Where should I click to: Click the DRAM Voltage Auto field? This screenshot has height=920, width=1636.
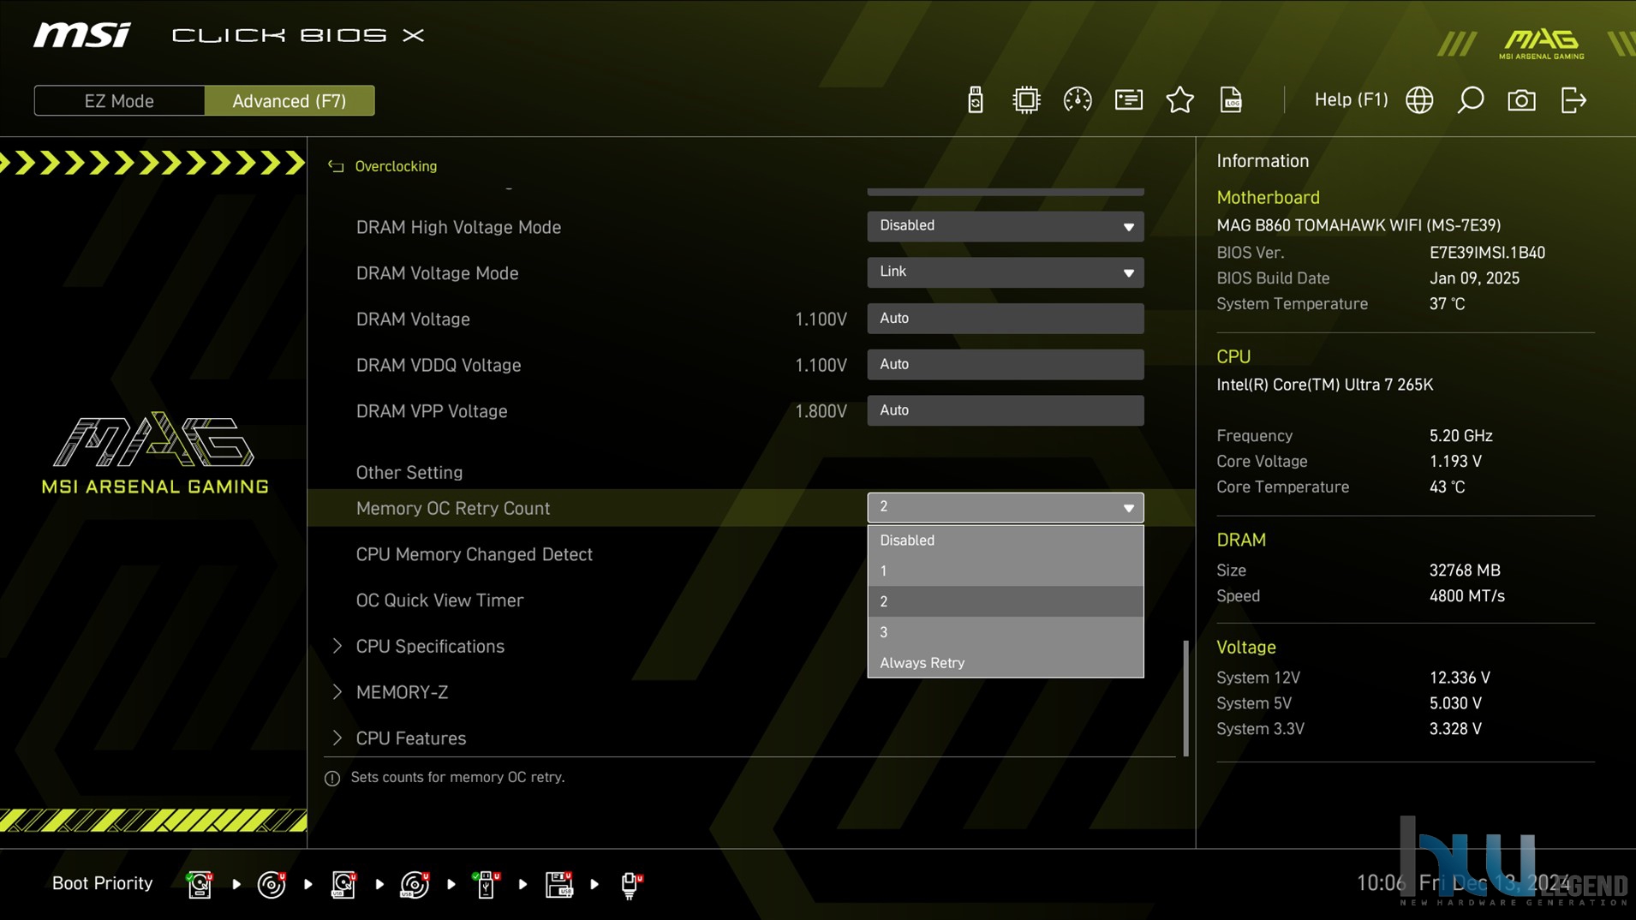coord(1005,319)
